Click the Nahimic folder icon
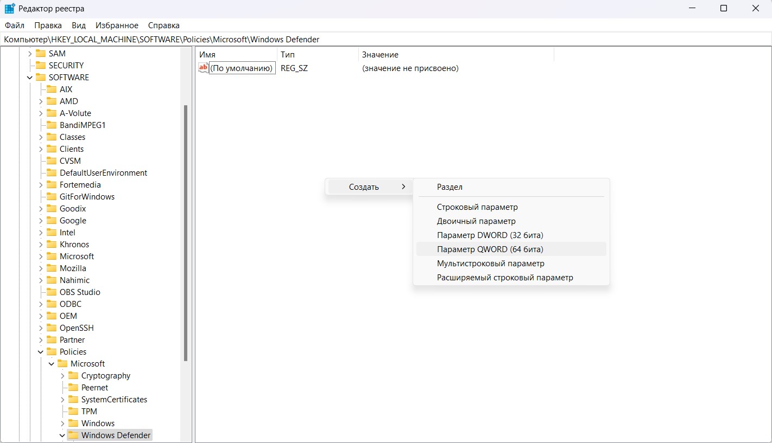 point(52,280)
